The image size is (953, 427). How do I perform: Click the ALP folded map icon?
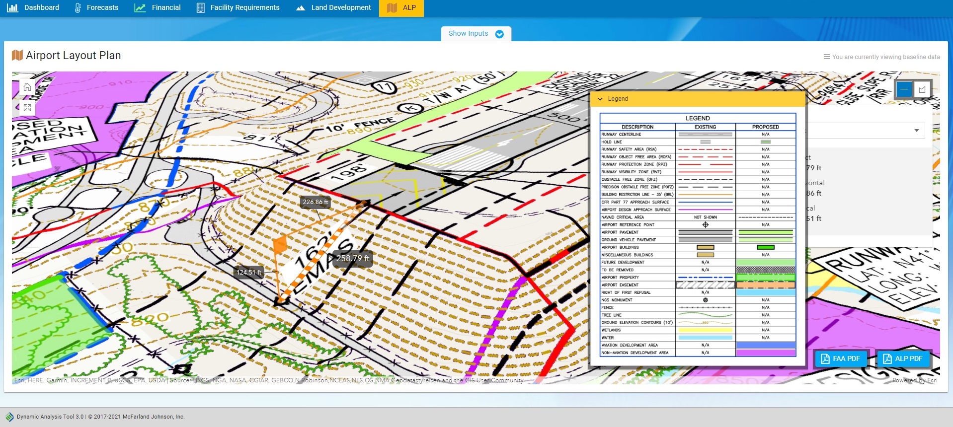392,7
